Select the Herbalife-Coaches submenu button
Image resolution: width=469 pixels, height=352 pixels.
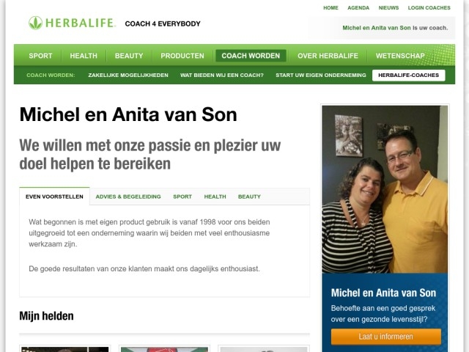[x=409, y=75]
